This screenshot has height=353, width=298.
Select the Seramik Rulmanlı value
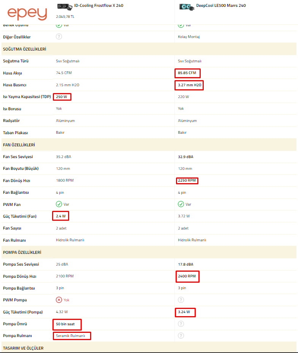tap(70, 336)
